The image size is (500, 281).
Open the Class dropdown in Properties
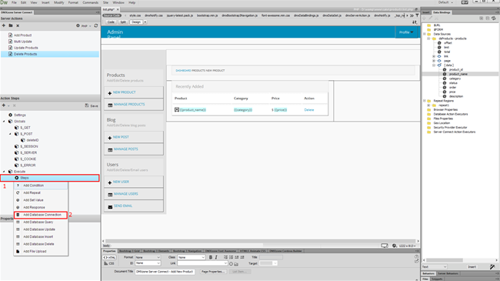click(192, 257)
